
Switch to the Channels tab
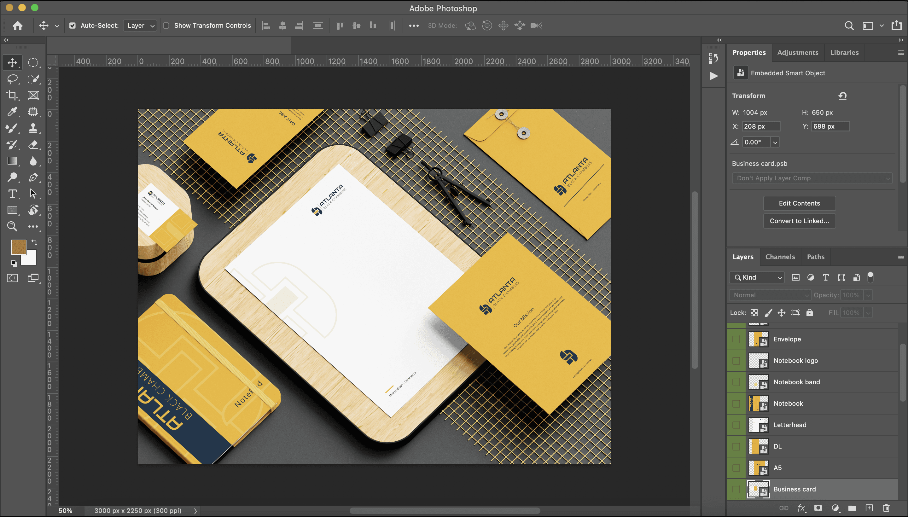[780, 257]
